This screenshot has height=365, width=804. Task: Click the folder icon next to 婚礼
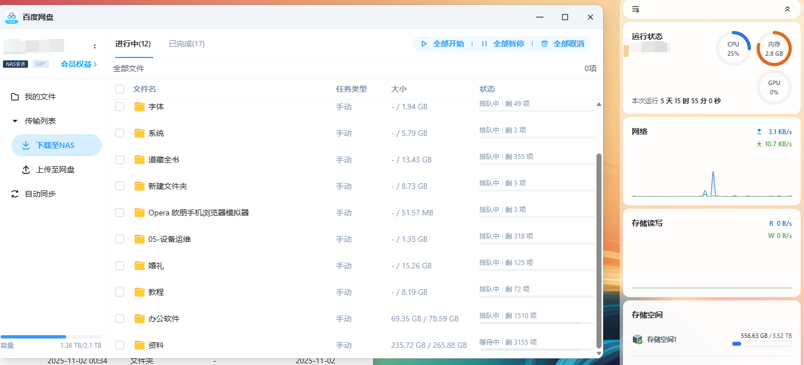[x=139, y=266]
